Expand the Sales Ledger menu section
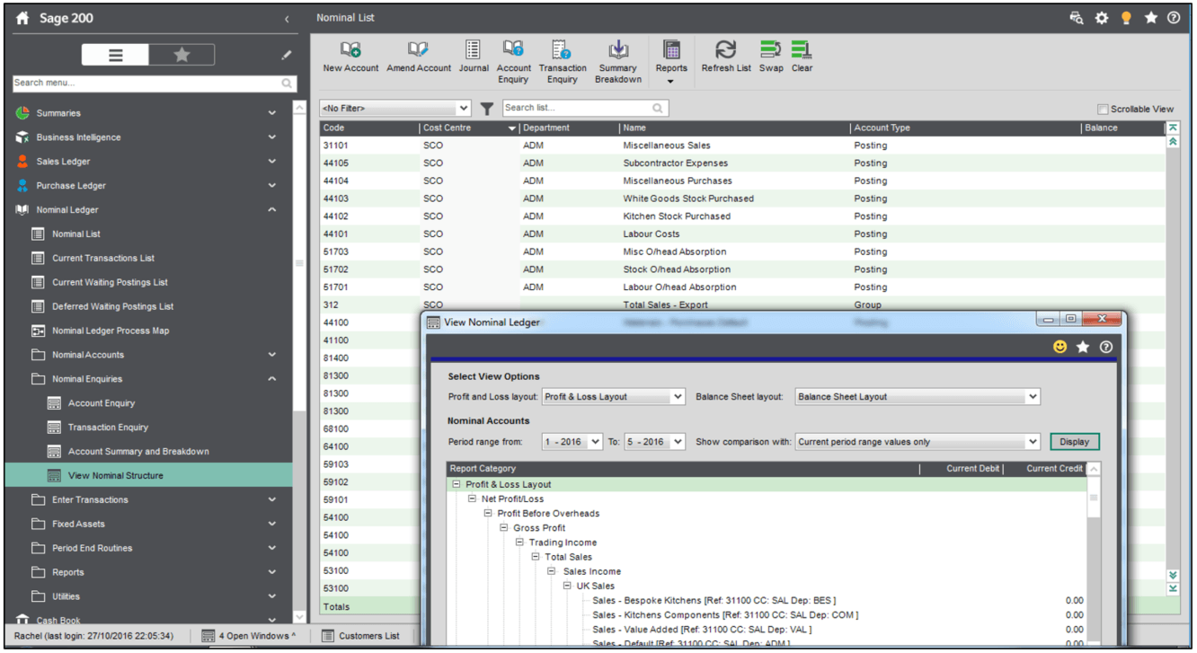The height and width of the screenshot is (653, 1197). (x=272, y=162)
